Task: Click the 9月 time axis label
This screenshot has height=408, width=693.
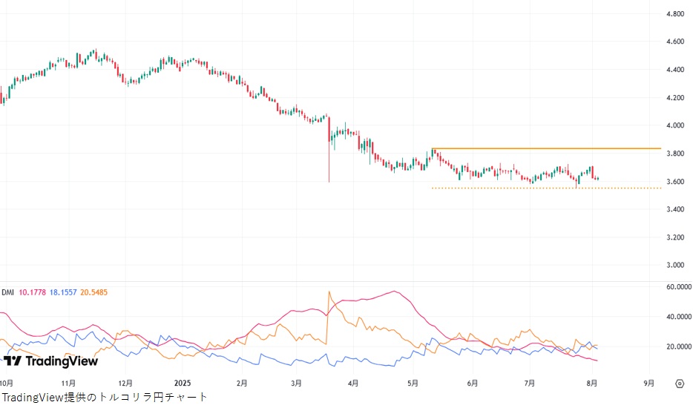Action: 649,384
